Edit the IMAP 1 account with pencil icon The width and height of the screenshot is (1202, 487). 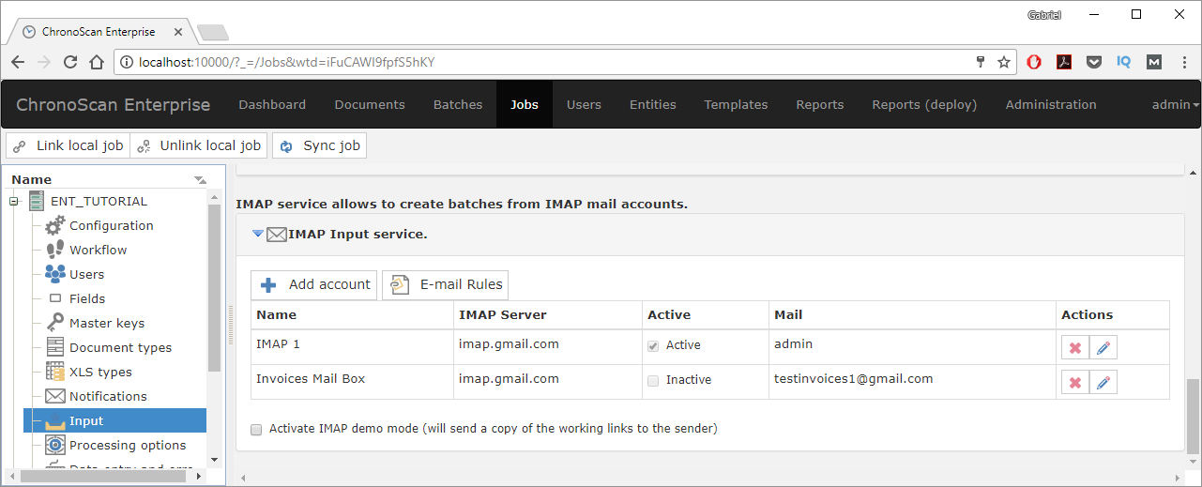(1103, 348)
